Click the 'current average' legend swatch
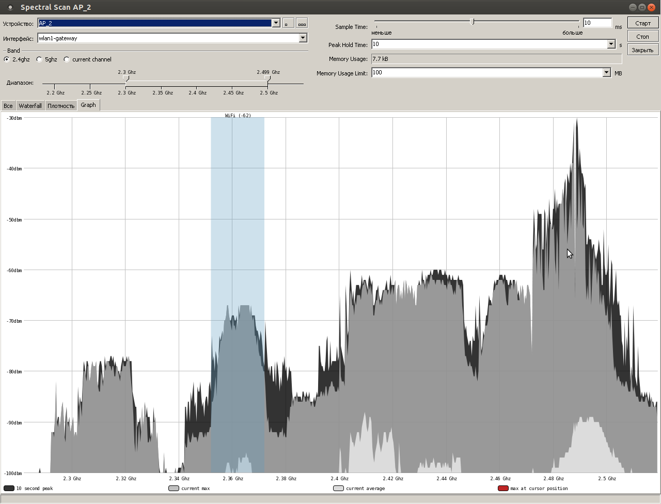 pos(338,488)
